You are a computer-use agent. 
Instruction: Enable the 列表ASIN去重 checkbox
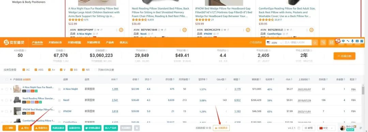tap(96, 70)
